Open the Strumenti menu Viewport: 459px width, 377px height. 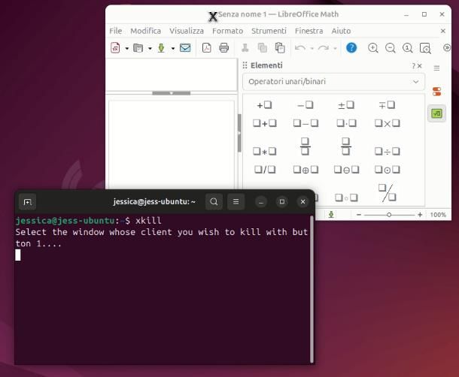point(269,31)
